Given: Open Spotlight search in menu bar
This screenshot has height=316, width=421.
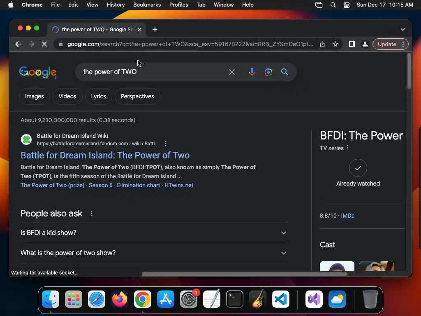Looking at the screenshot, I should coord(333,5).
